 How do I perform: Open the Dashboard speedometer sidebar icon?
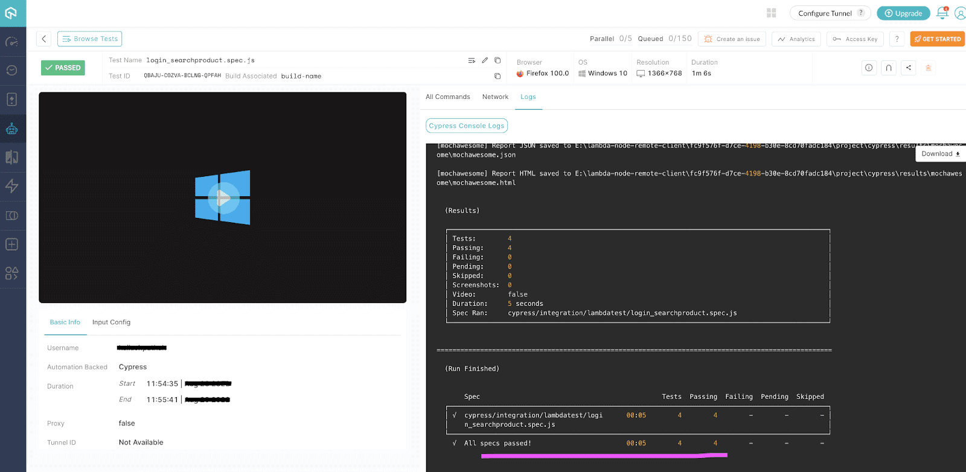(11, 42)
